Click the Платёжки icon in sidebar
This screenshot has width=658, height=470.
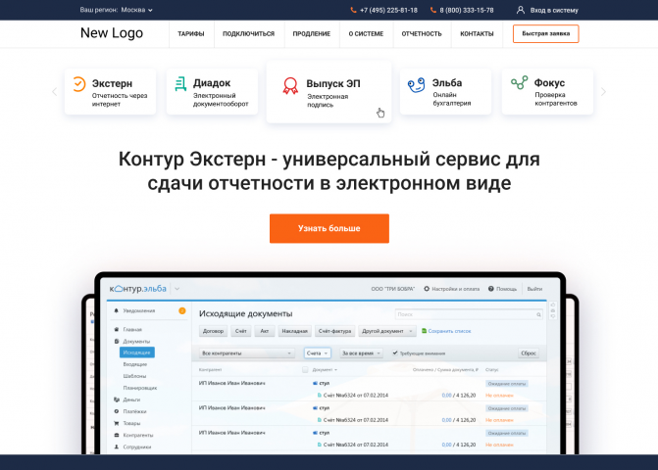pyautogui.click(x=117, y=411)
